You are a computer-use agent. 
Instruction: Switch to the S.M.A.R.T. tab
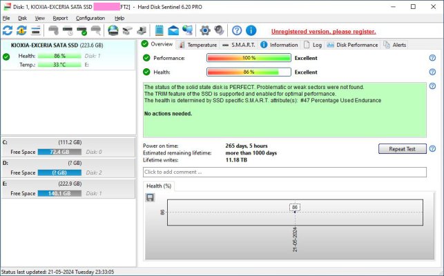239,45
